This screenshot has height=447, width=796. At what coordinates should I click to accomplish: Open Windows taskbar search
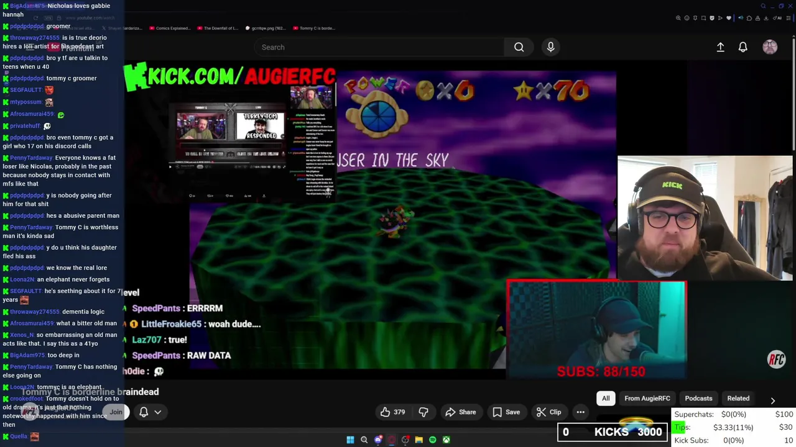click(x=364, y=440)
